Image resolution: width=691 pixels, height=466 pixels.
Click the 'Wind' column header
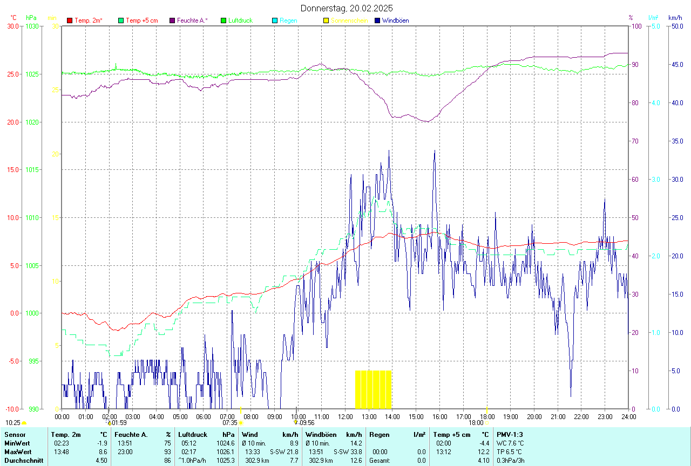(x=249, y=434)
